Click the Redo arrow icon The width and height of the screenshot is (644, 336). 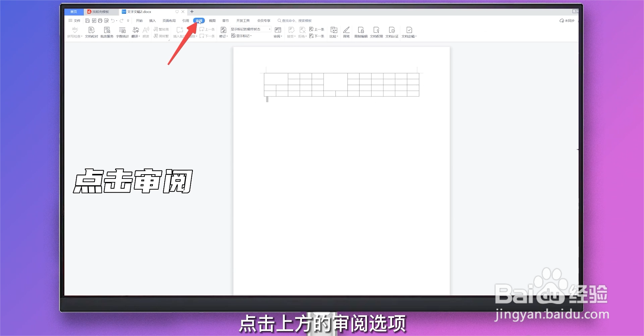click(x=121, y=21)
